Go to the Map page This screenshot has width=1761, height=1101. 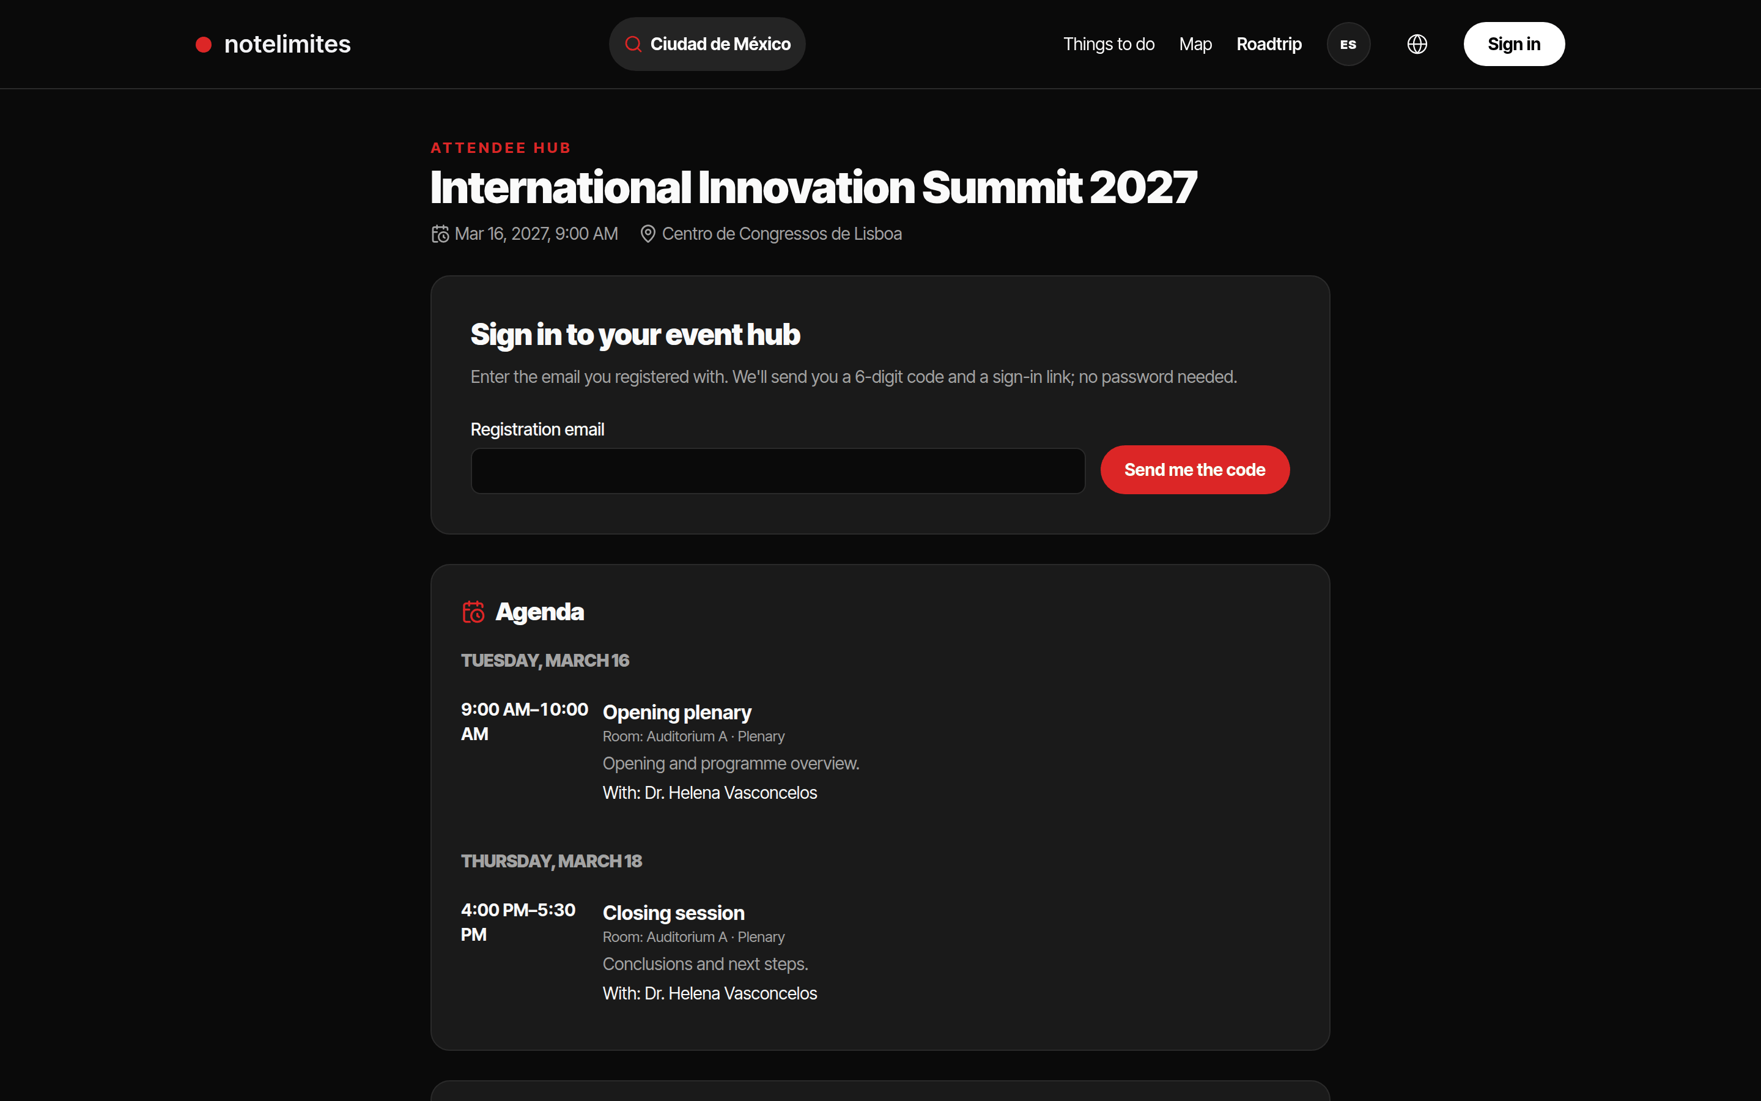1195,45
